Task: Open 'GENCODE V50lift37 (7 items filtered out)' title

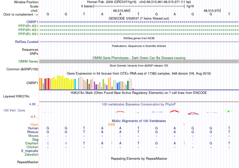Action: coord(139,19)
